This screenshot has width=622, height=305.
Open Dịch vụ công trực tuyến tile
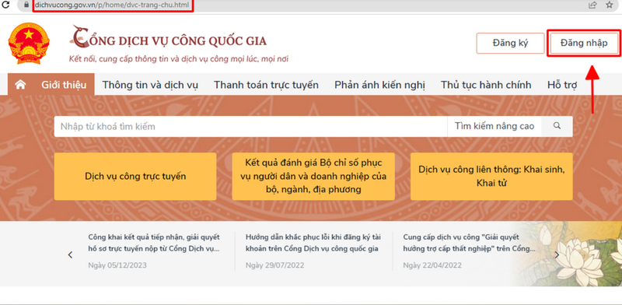(x=135, y=177)
